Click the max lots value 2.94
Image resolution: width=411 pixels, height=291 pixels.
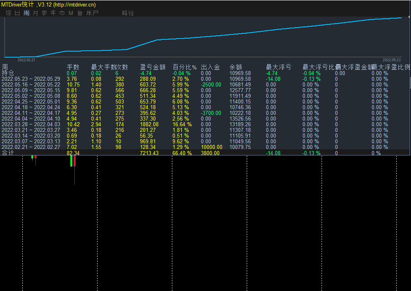96,124
